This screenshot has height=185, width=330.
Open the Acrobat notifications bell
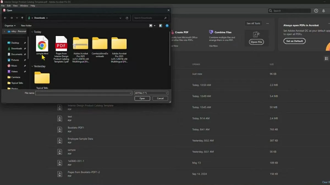click(x=324, y=11)
